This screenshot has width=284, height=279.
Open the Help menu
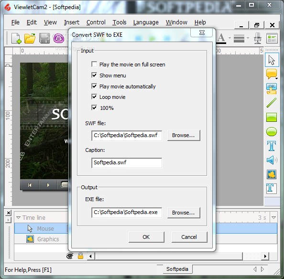(200, 22)
